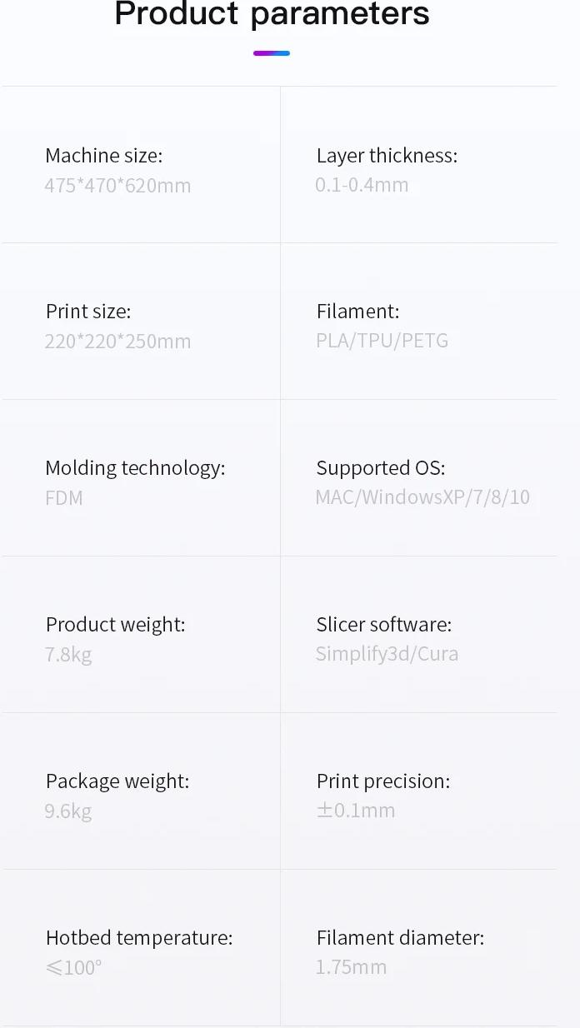The image size is (580, 1028).
Task: Select the Machine size label
Action: pos(104,156)
